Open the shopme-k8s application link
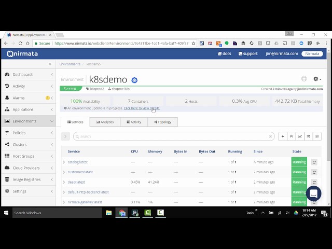This screenshot has height=249, width=332. point(120,89)
